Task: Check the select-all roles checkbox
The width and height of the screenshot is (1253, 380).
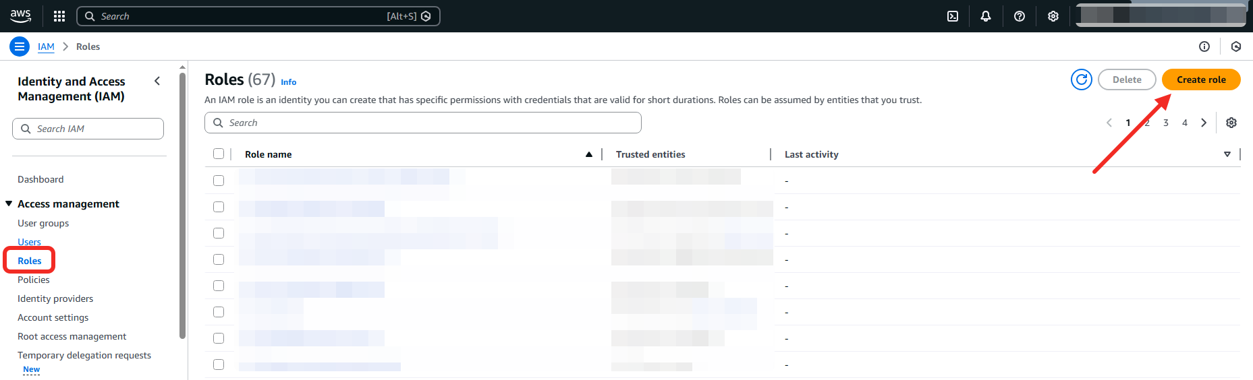Action: click(219, 154)
